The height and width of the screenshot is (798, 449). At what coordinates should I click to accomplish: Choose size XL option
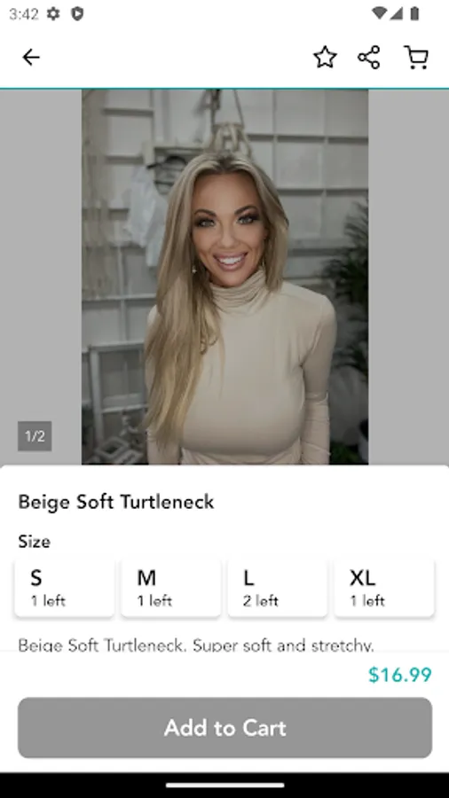click(384, 588)
